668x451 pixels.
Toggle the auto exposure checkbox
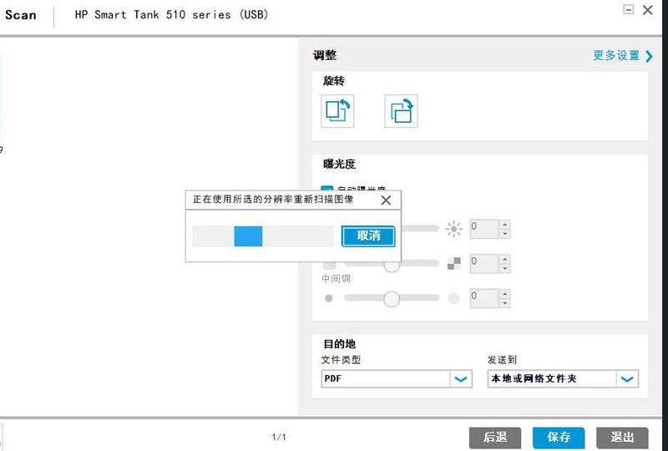pos(327,191)
